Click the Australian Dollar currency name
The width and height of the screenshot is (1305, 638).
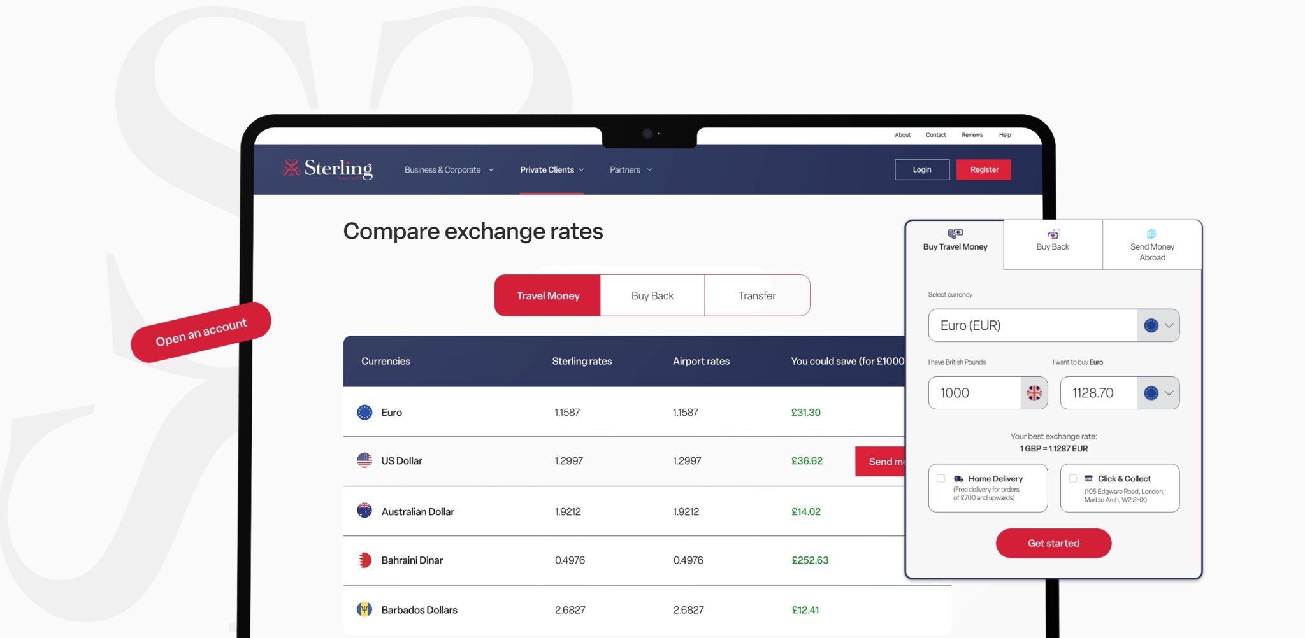pos(417,511)
